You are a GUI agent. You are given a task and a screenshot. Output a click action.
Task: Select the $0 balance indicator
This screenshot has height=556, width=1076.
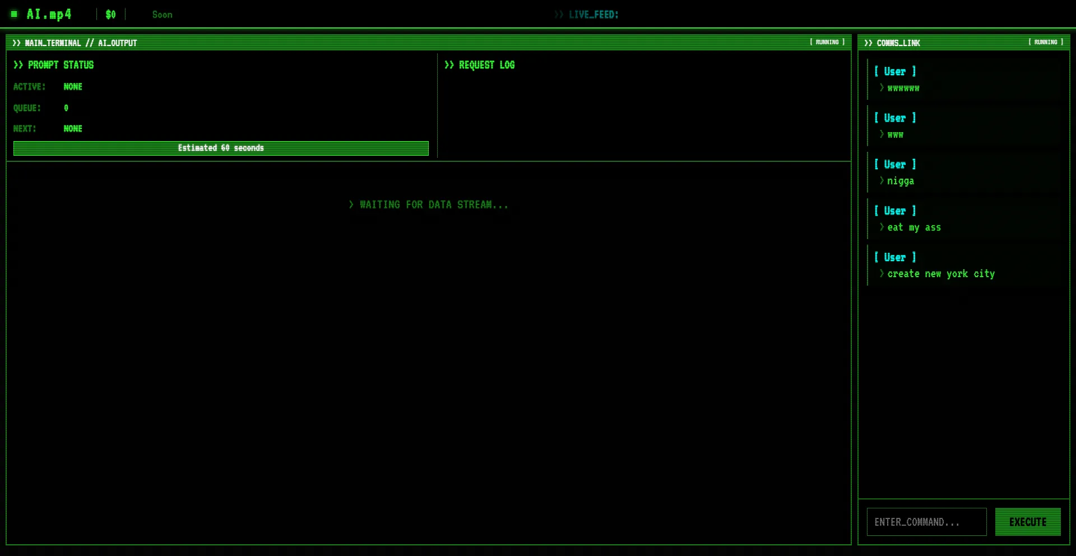pos(110,15)
